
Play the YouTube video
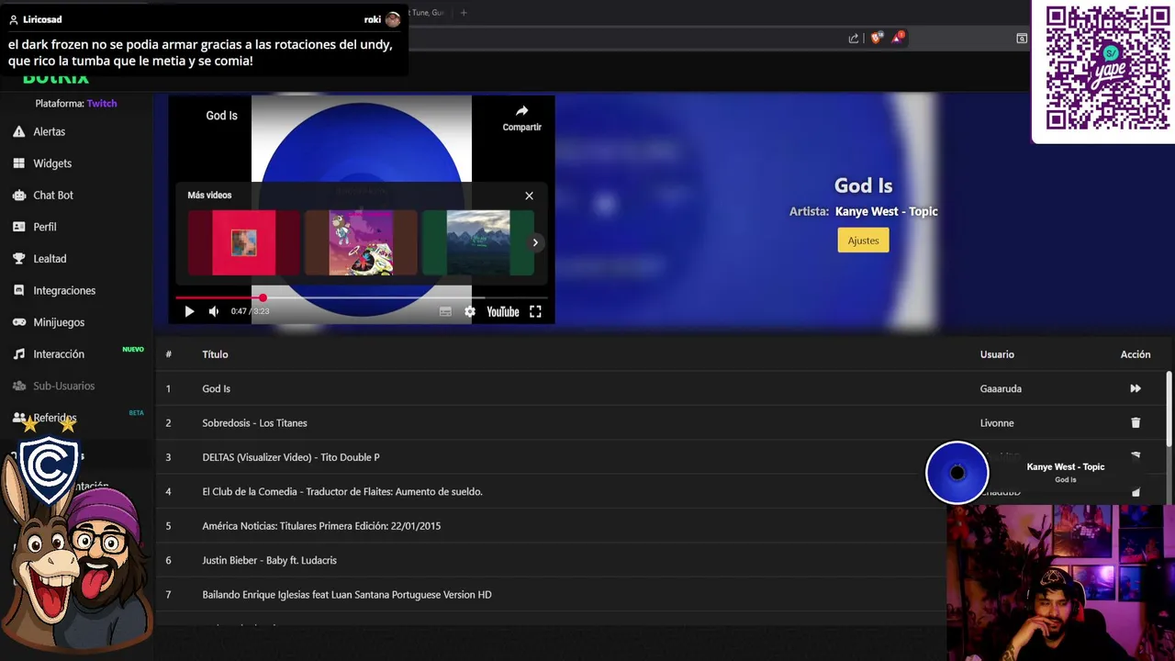(x=189, y=311)
